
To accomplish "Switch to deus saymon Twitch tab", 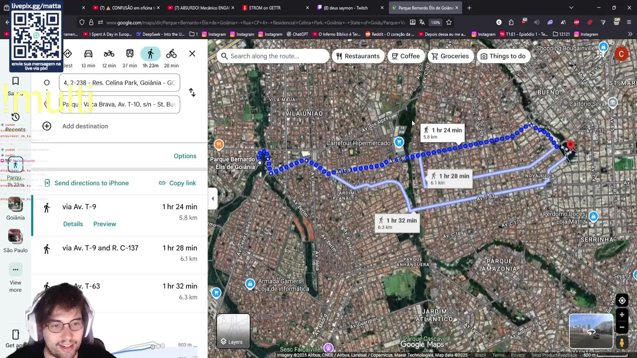I will coord(351,8).
